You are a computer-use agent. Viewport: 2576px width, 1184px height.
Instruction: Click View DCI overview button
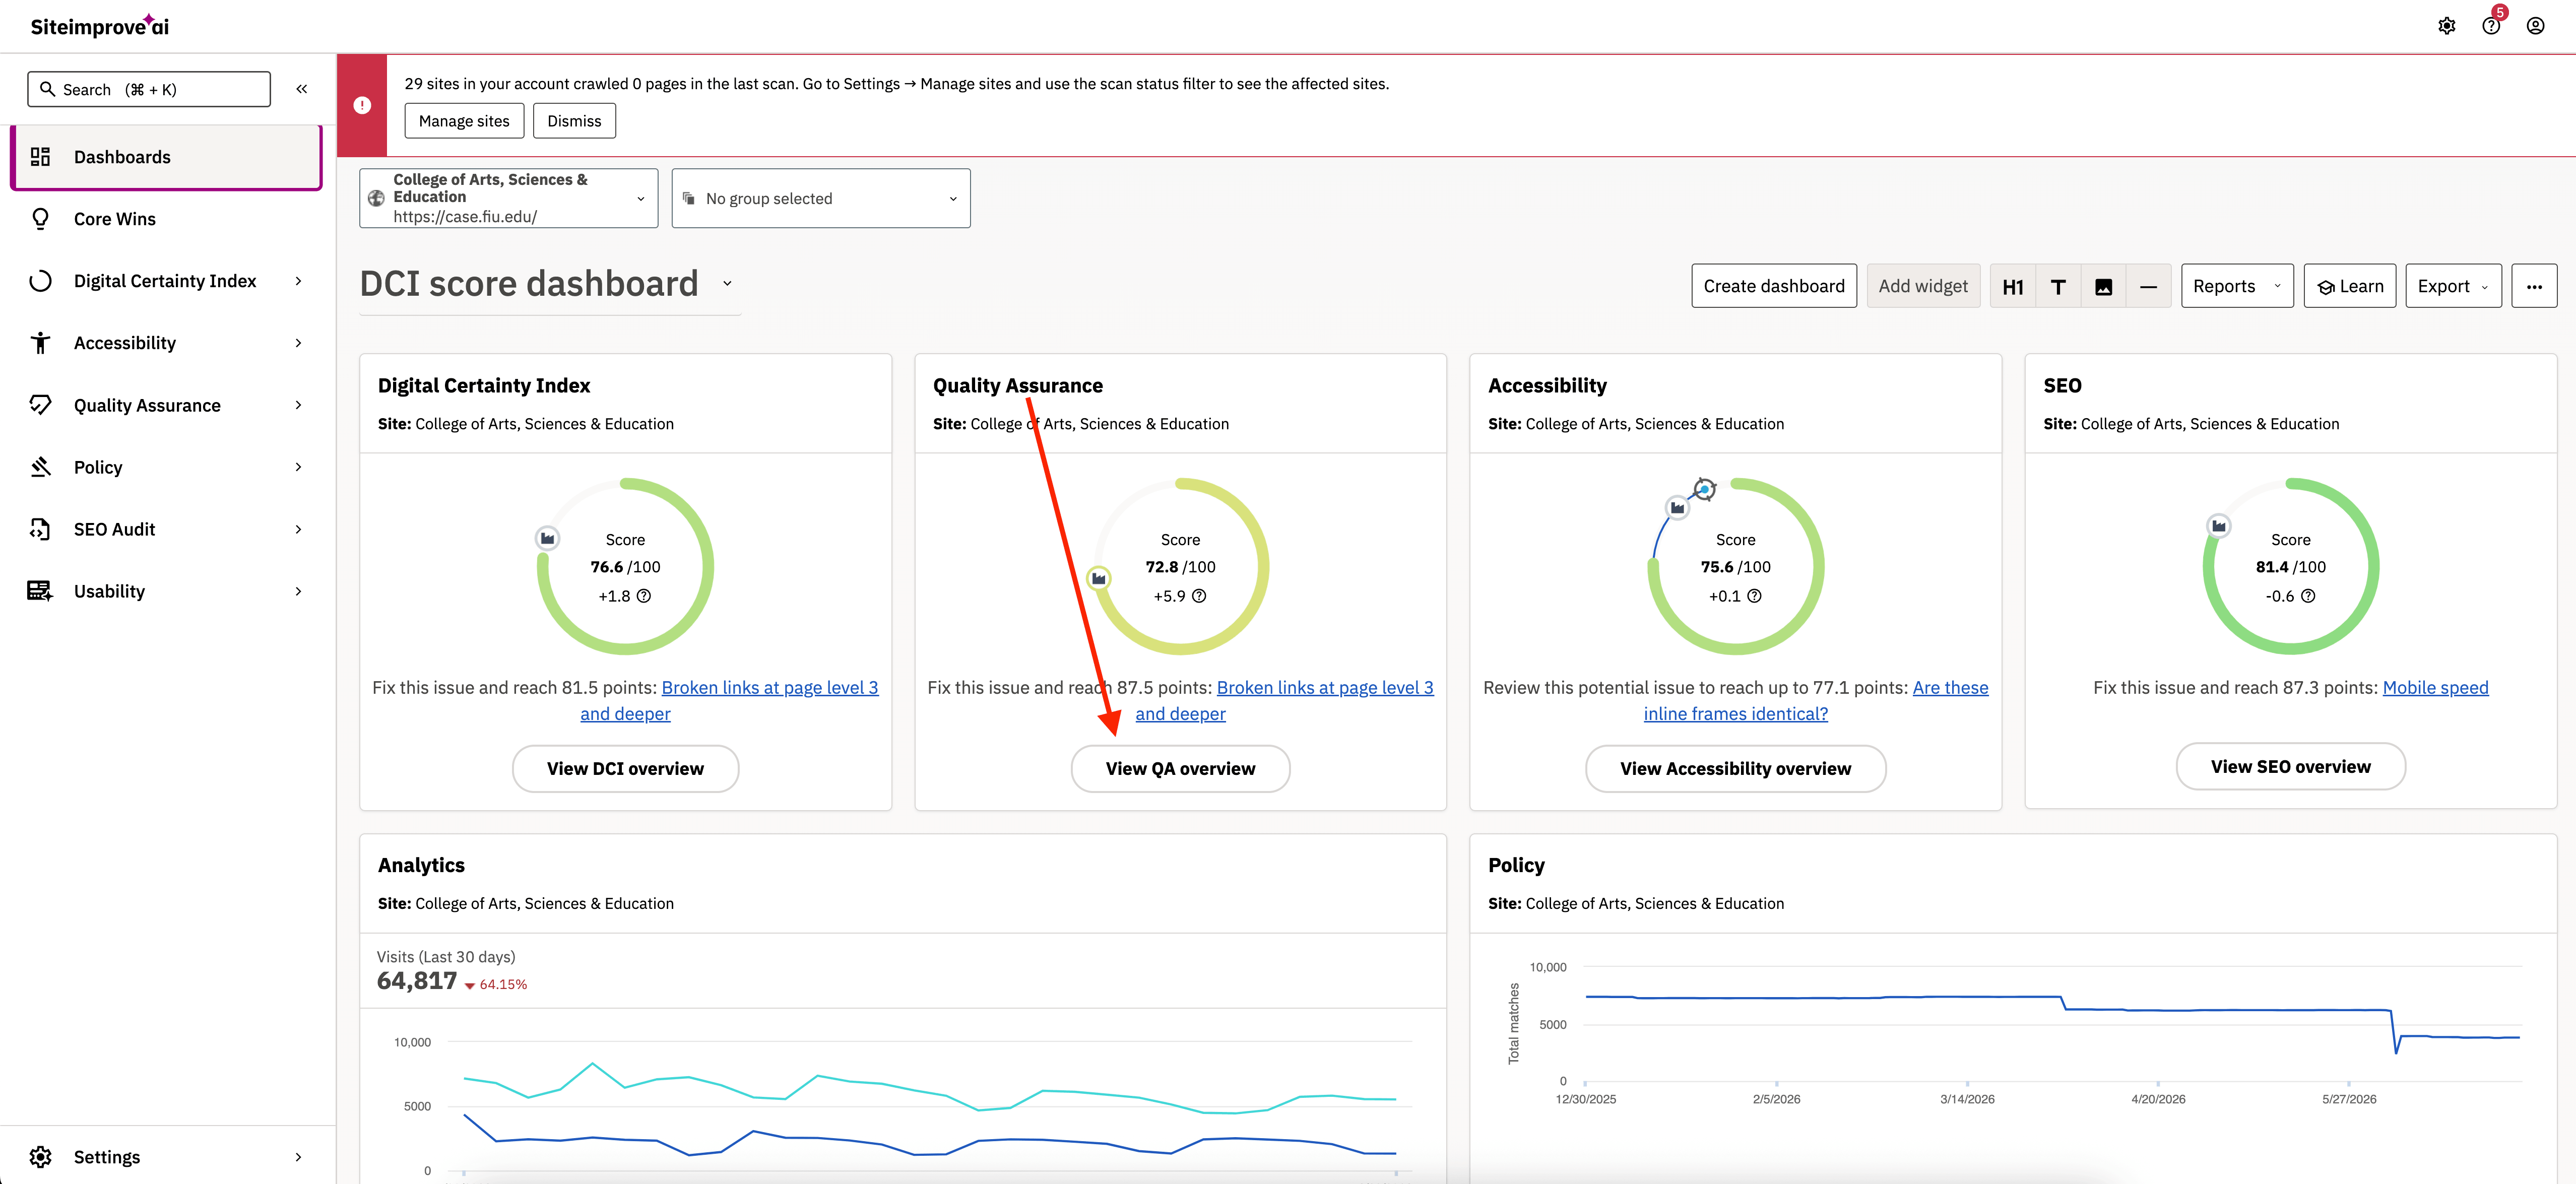[x=625, y=769]
